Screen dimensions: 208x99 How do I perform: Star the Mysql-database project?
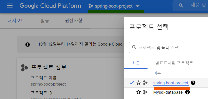coord(139,92)
